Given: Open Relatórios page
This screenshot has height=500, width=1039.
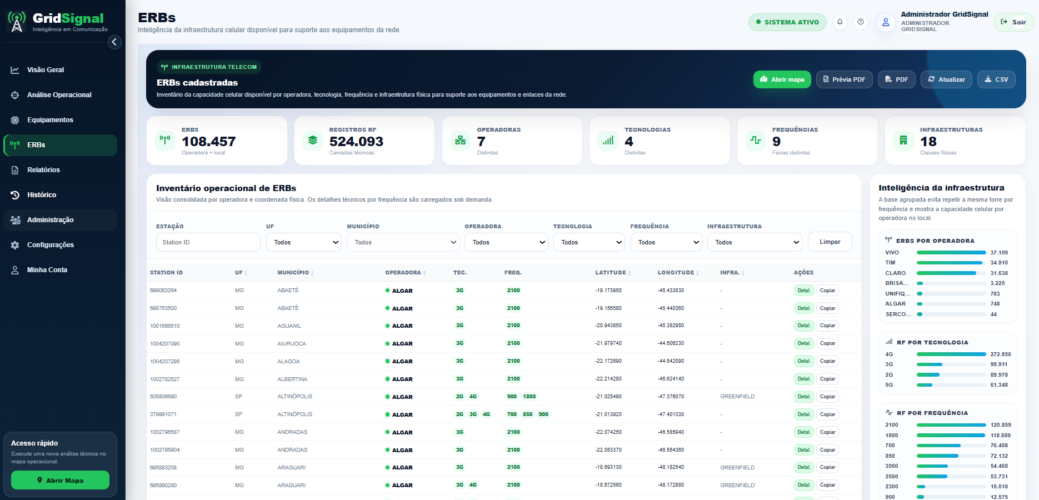Looking at the screenshot, I should pyautogui.click(x=60, y=170).
